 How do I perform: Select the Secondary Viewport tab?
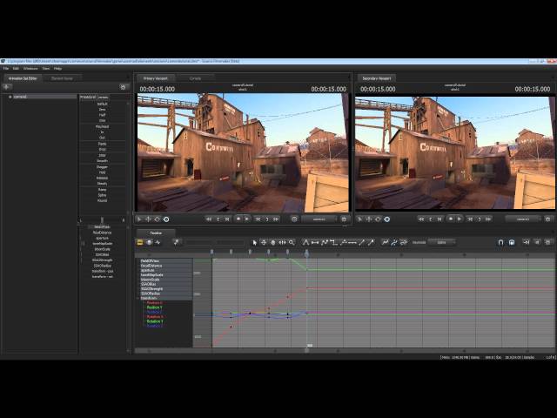coord(377,78)
